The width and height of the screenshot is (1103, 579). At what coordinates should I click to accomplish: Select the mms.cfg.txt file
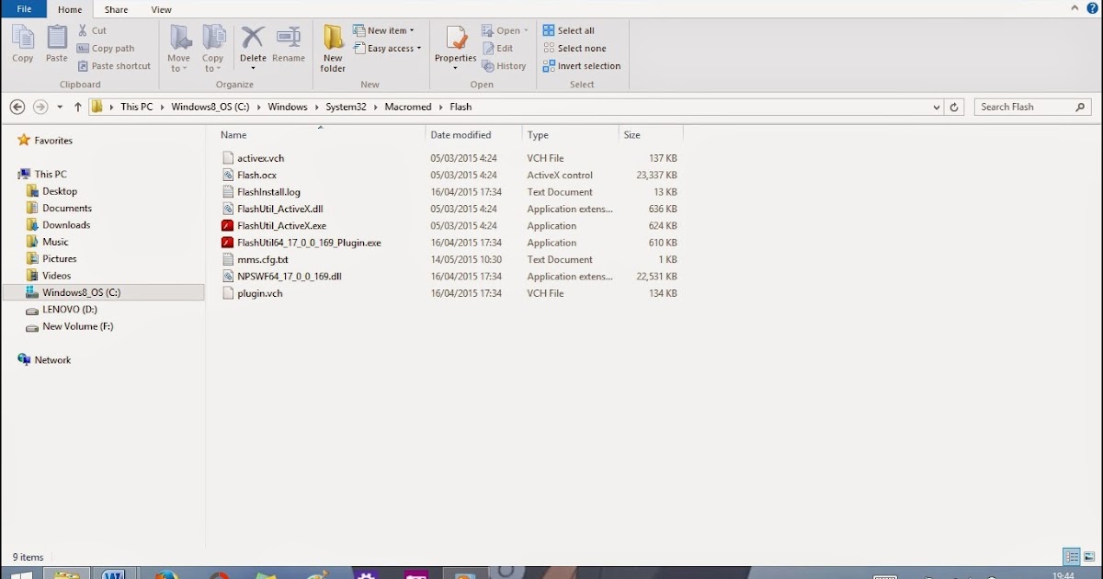(262, 259)
